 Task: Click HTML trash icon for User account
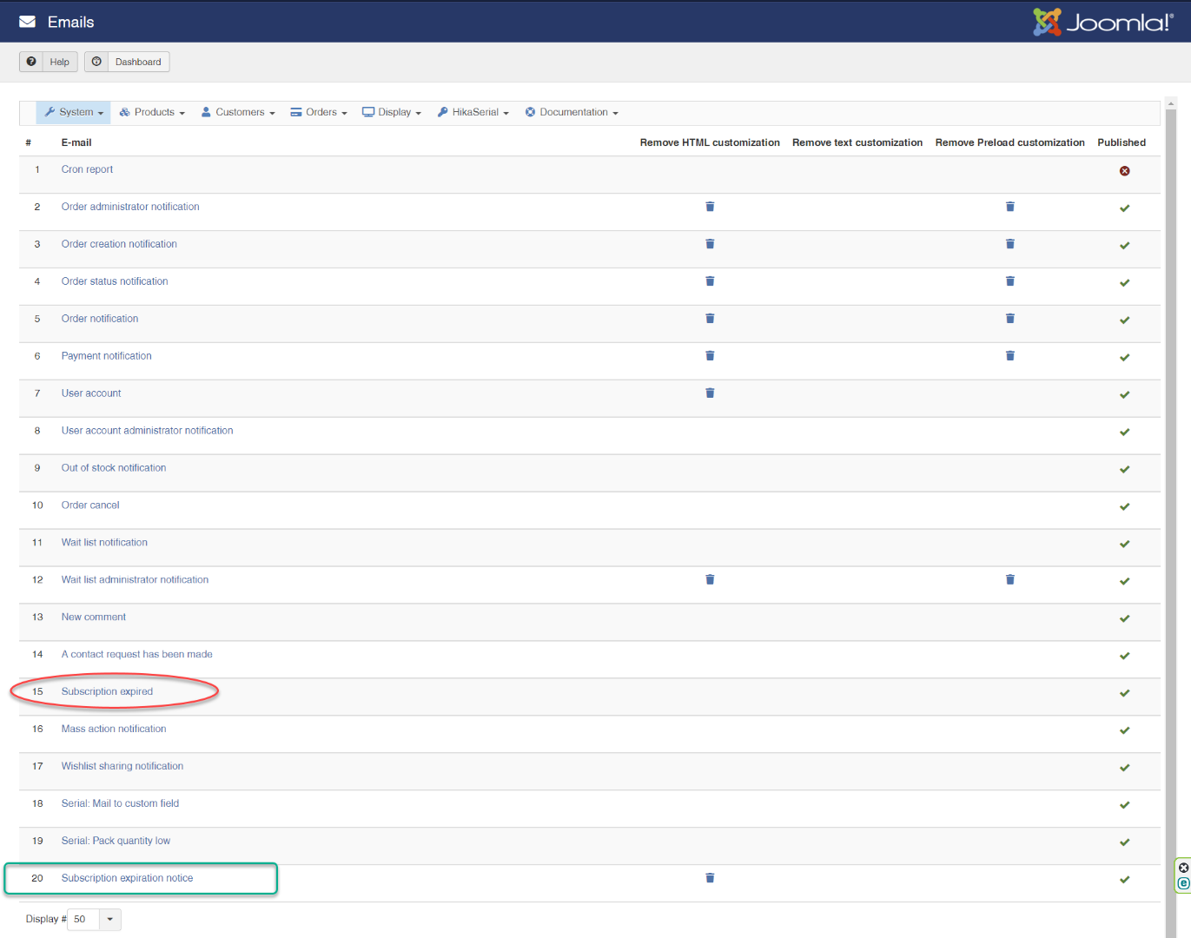710,393
